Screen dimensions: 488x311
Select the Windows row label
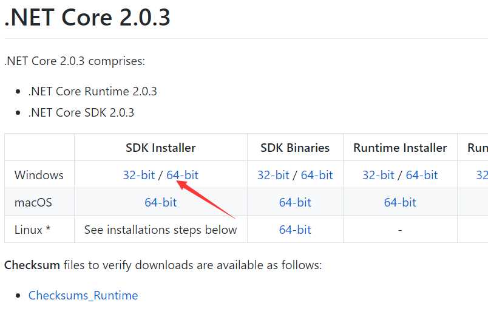(39, 175)
